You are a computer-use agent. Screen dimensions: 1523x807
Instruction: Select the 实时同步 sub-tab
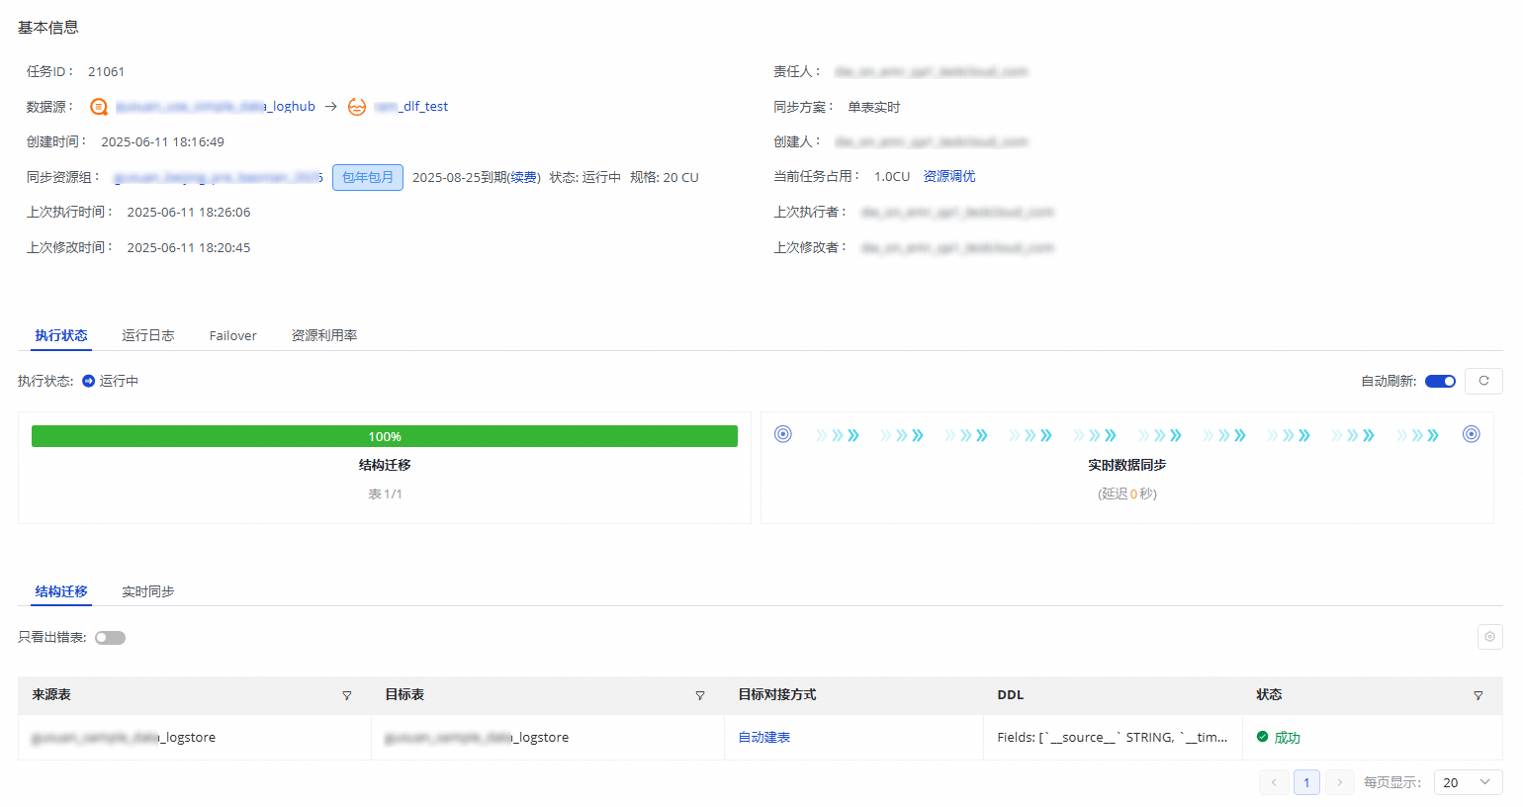click(x=148, y=591)
